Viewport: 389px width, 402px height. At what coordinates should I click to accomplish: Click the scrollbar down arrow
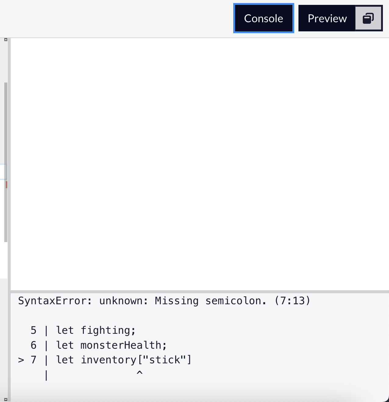pos(5,399)
